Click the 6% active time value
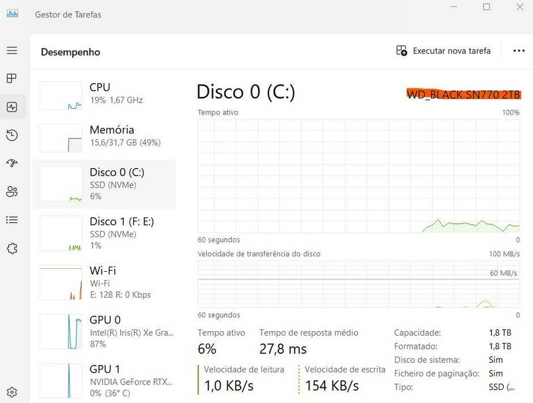The height and width of the screenshot is (403, 533). click(x=207, y=349)
